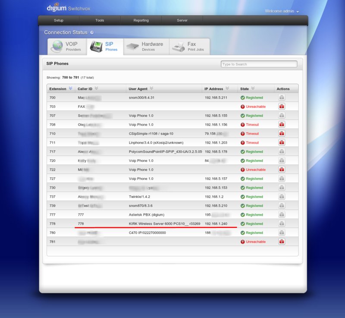
Task: Select the Twinkle/1.4.2 user agent
Action: (139, 197)
